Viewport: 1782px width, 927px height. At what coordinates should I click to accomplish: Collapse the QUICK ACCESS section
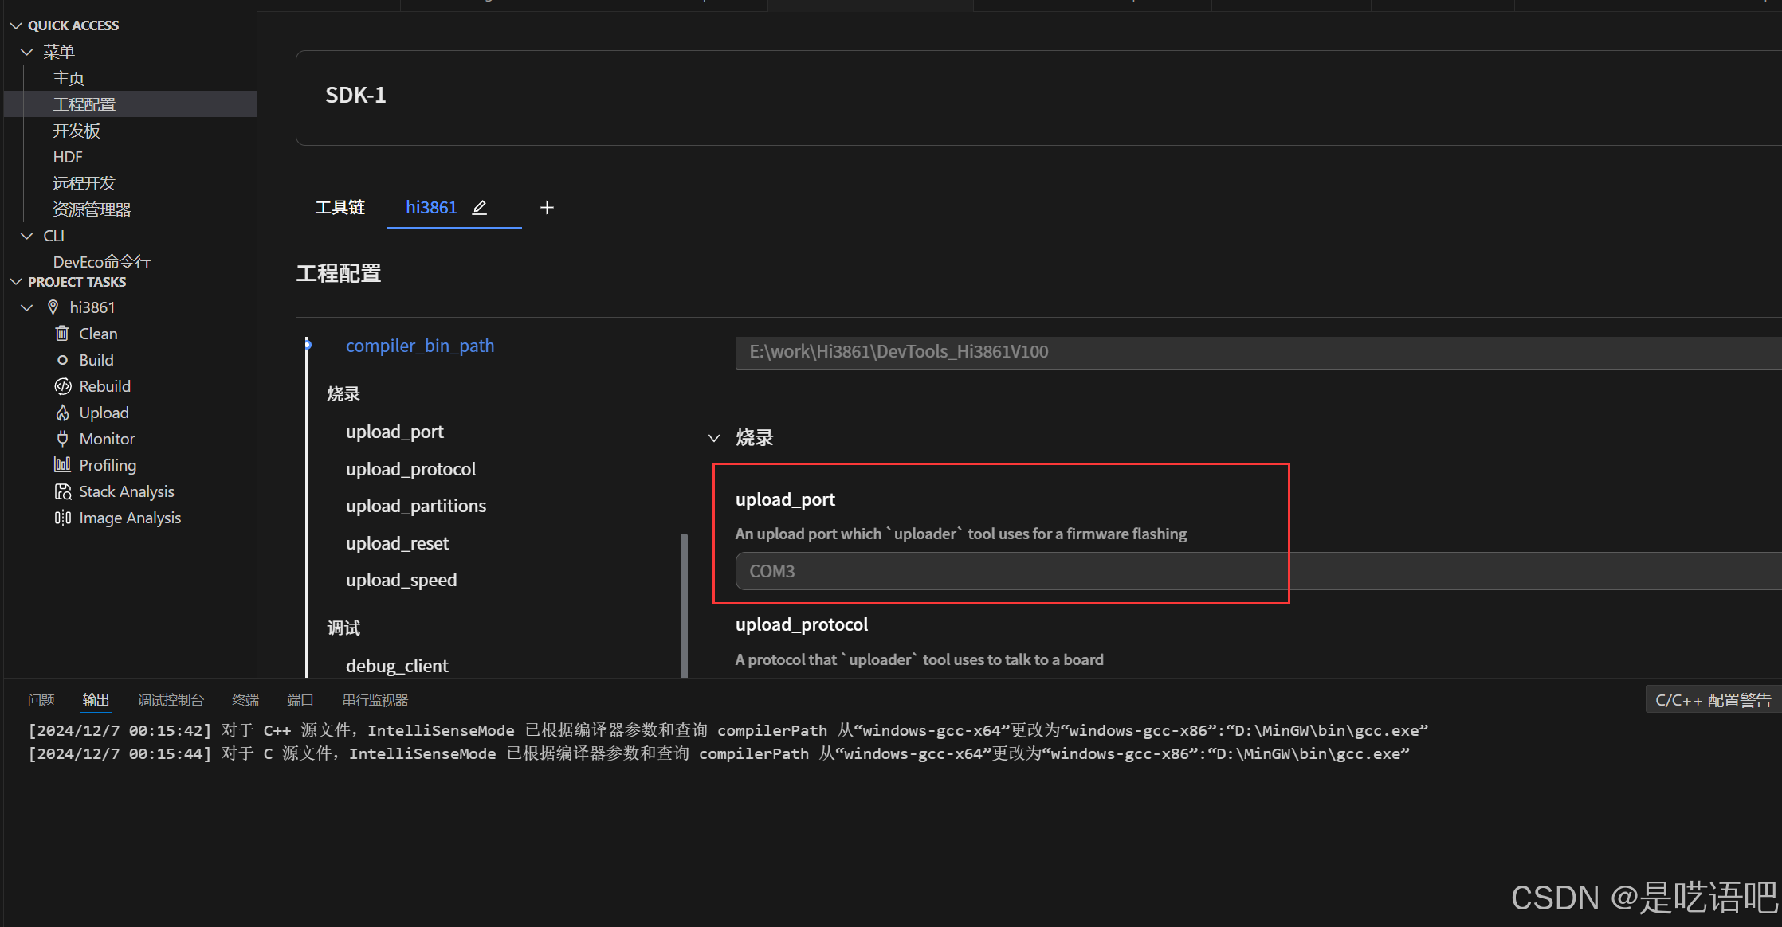point(16,25)
